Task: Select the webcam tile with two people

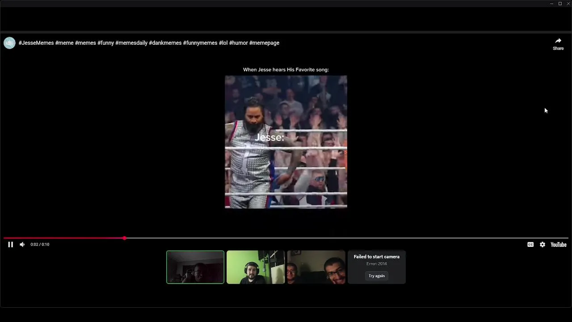Action: tap(316, 267)
